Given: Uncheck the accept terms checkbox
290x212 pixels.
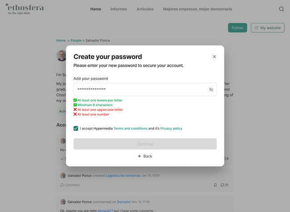Looking at the screenshot, I should [x=76, y=128].
